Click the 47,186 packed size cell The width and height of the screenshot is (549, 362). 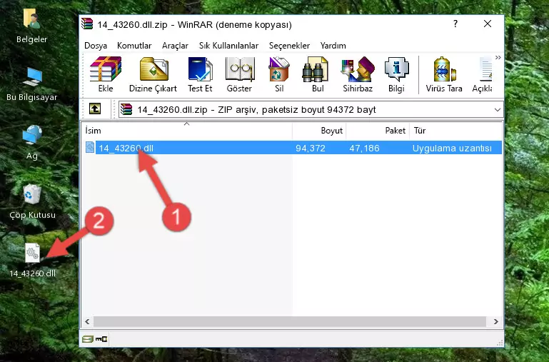pyautogui.click(x=364, y=148)
